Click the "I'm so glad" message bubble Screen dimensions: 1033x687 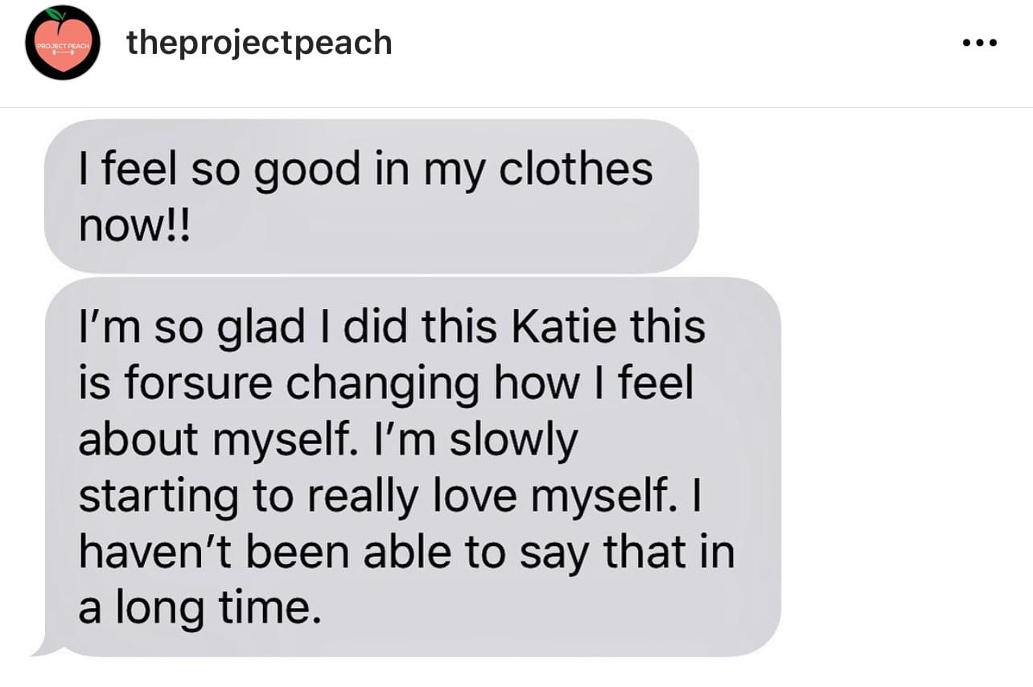tap(410, 467)
